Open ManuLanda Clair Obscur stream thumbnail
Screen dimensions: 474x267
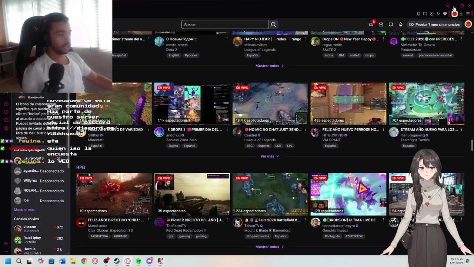click(x=114, y=194)
